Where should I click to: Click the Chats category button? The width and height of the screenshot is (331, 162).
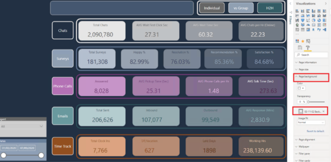click(63, 30)
